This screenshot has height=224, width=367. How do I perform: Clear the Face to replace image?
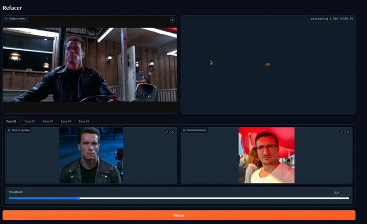(x=172, y=132)
